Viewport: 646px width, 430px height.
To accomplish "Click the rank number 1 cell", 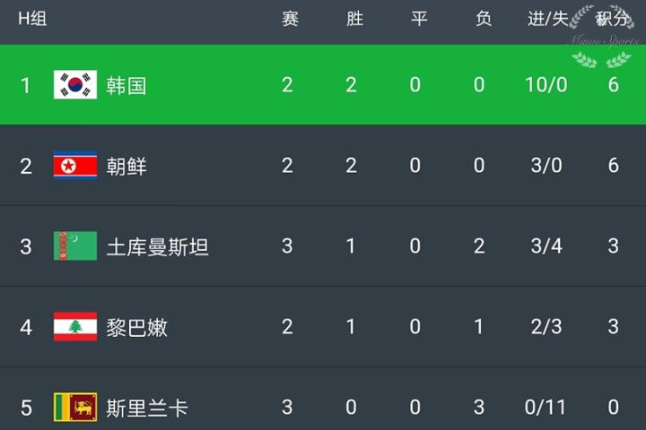I will [x=26, y=85].
